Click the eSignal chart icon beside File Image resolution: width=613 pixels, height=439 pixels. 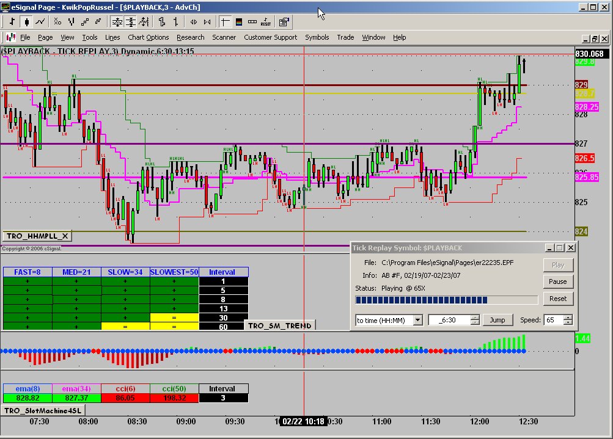pos(11,37)
